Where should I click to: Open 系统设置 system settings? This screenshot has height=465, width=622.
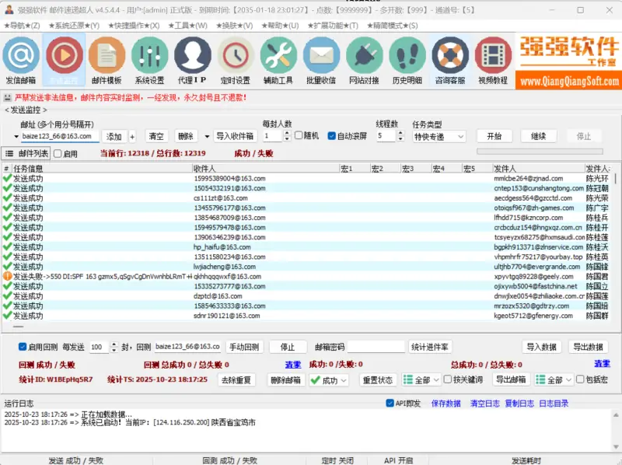150,65
